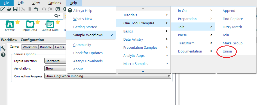Image resolution: width=257 pixels, height=105 pixels.
Task: Select the Browse tool binoculars icon
Action: [x=10, y=24]
